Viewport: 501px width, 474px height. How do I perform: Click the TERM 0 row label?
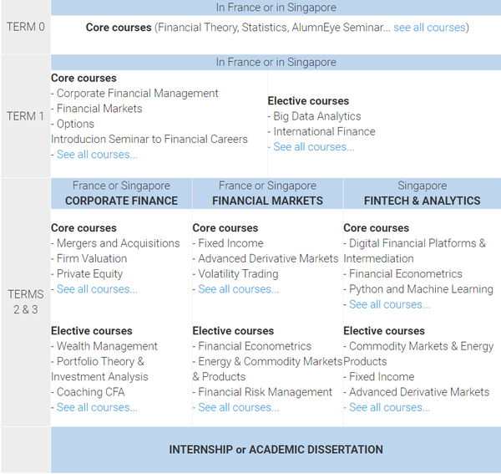click(25, 27)
